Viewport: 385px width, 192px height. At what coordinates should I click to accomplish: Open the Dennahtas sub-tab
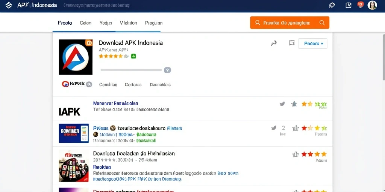click(160, 85)
